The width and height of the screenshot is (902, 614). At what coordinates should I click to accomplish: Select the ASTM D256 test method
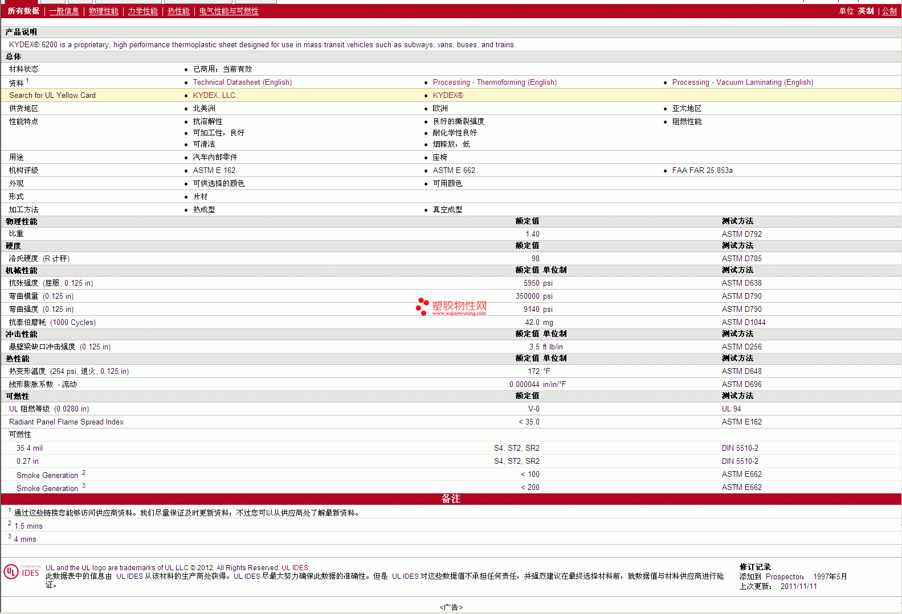coord(741,347)
